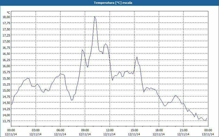Select the 16,00 y-axis label

pyautogui.click(x=6, y=66)
